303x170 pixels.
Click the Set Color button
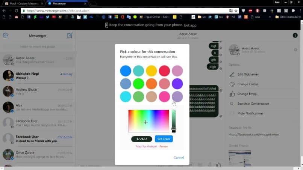164,139
